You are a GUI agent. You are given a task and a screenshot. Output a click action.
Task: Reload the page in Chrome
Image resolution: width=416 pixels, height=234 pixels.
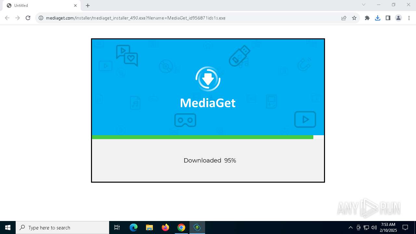coord(28,18)
